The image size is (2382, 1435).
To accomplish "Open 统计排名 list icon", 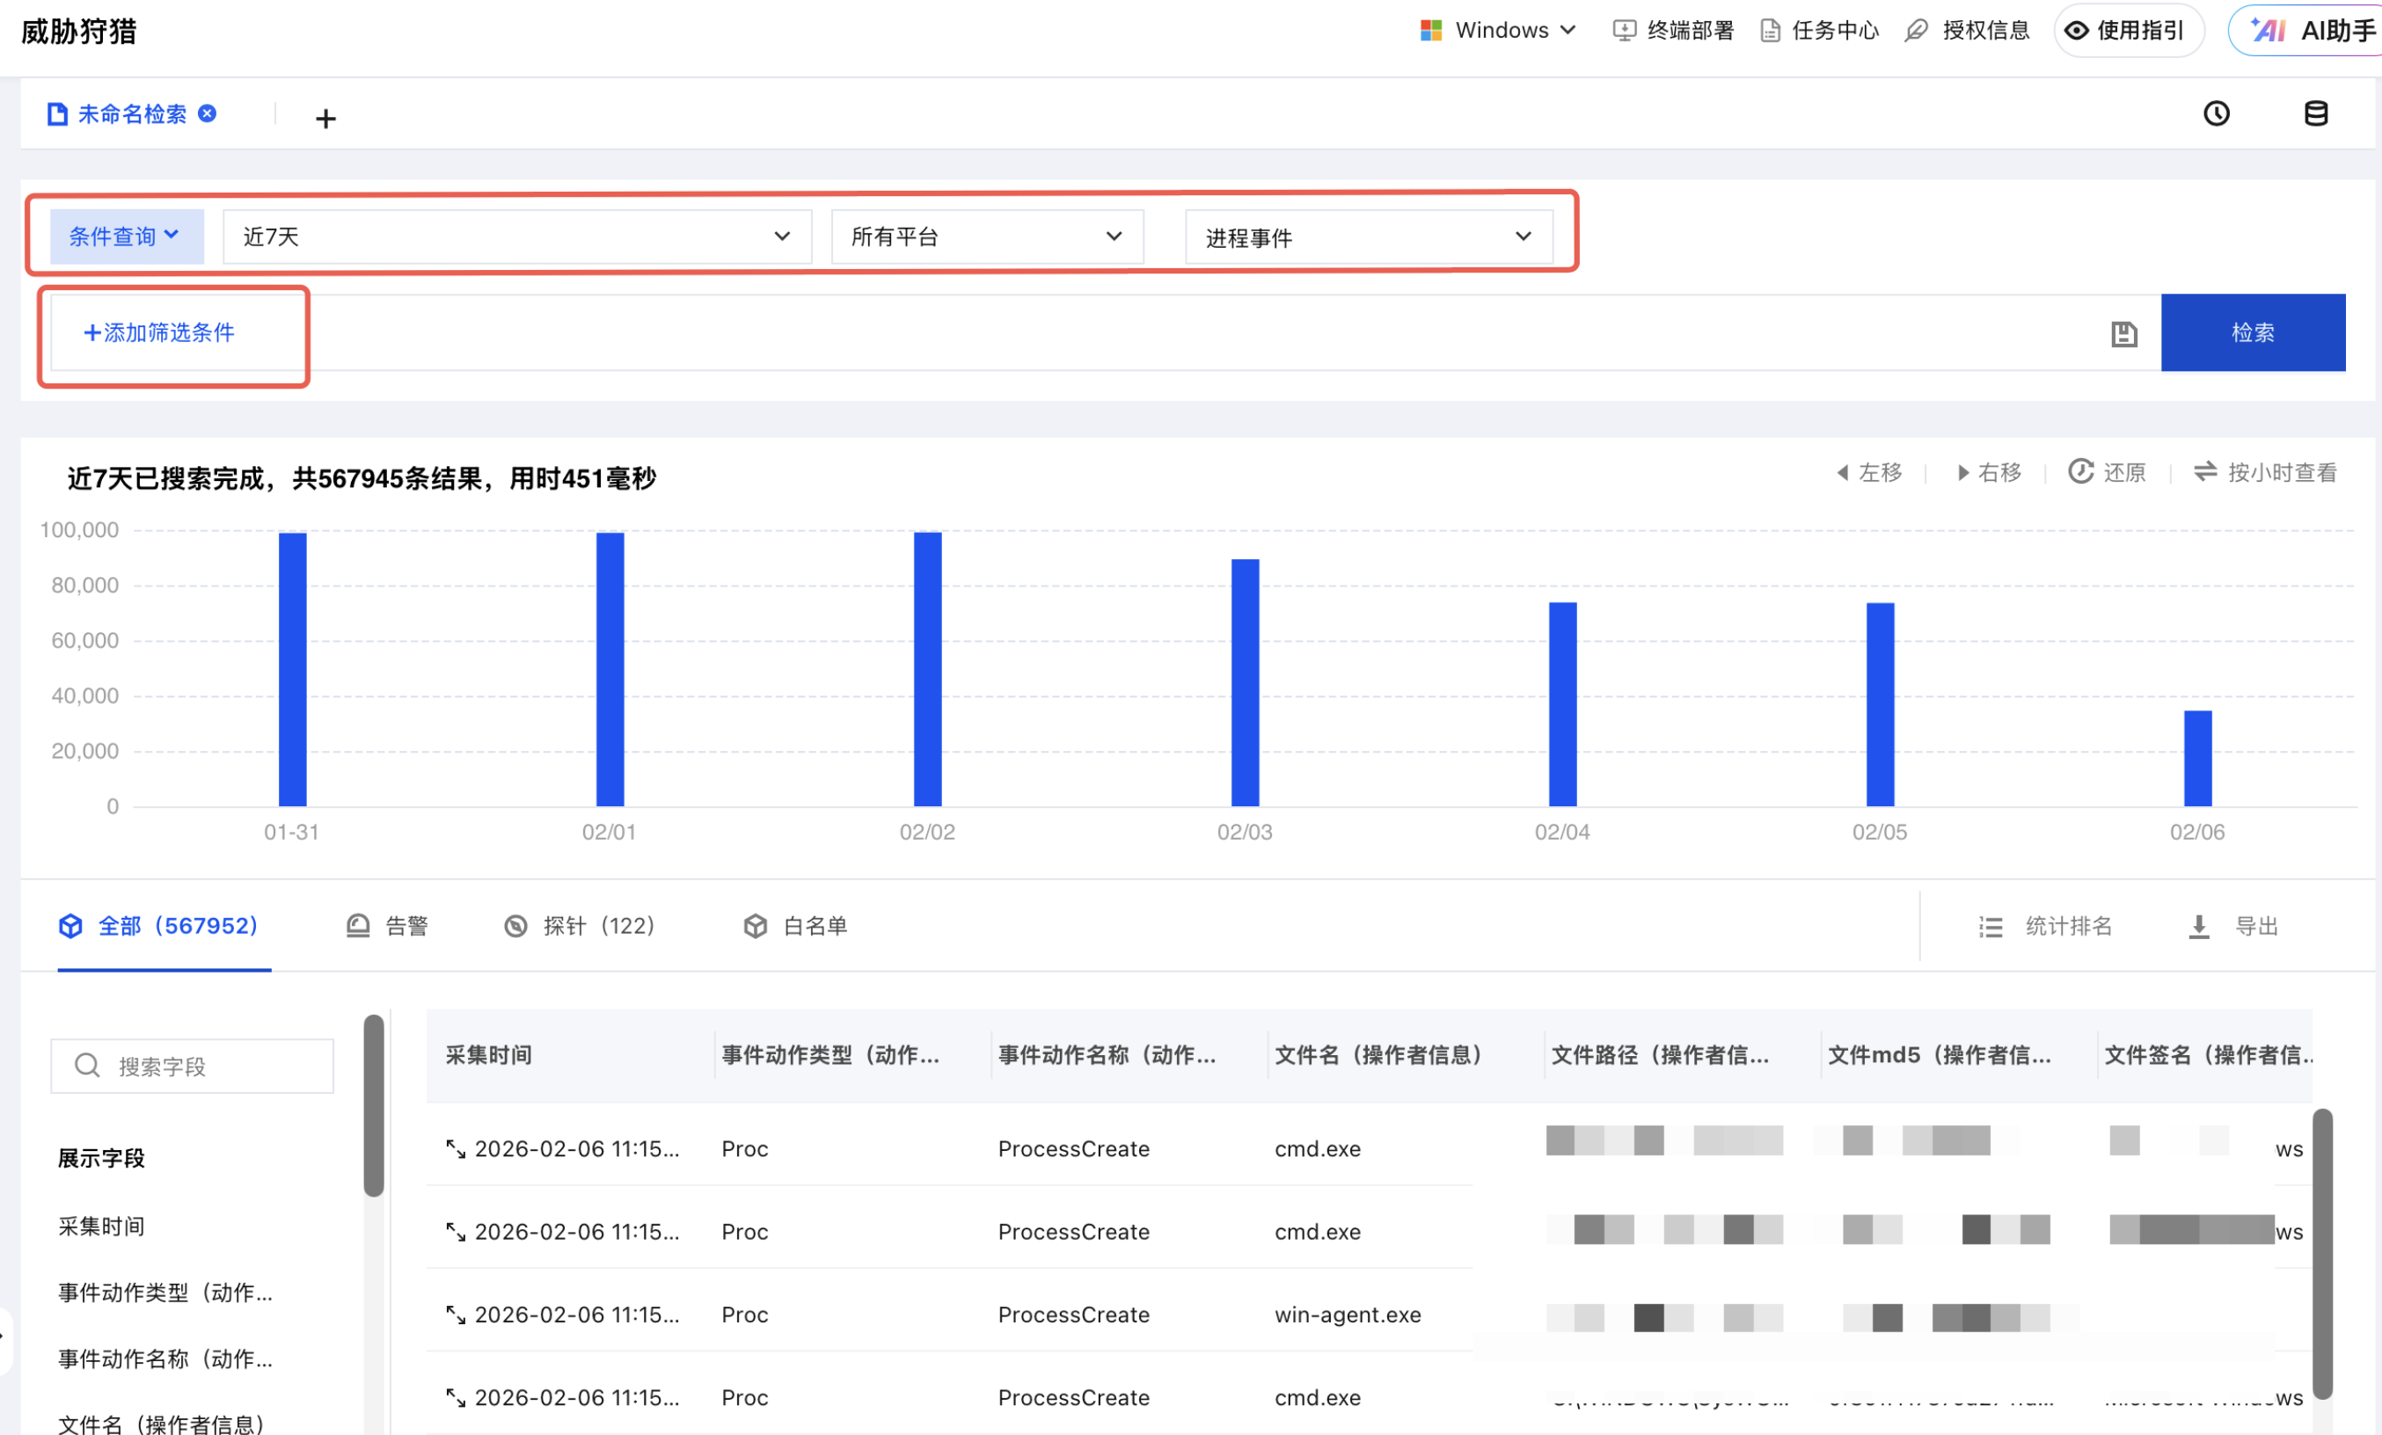I will coord(1990,927).
